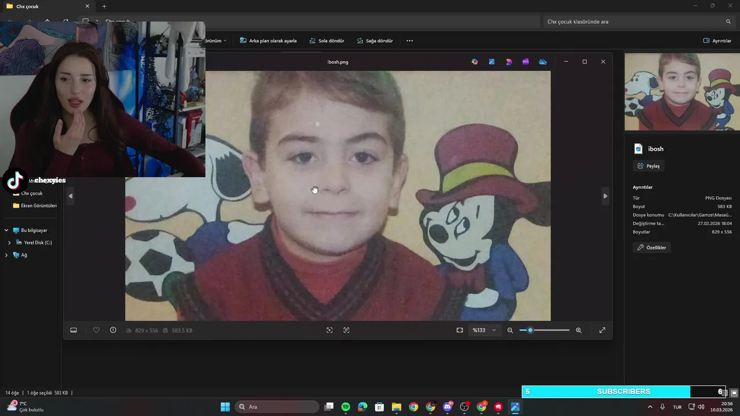Click Arka plan olarak ayarla
The image size is (740, 416).
(268, 41)
